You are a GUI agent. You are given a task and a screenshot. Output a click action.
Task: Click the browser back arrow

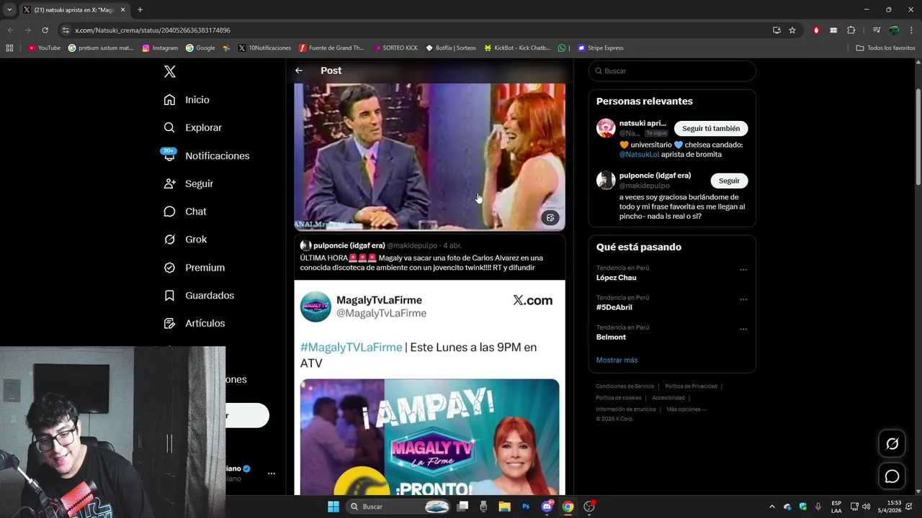pyautogui.click(x=10, y=30)
